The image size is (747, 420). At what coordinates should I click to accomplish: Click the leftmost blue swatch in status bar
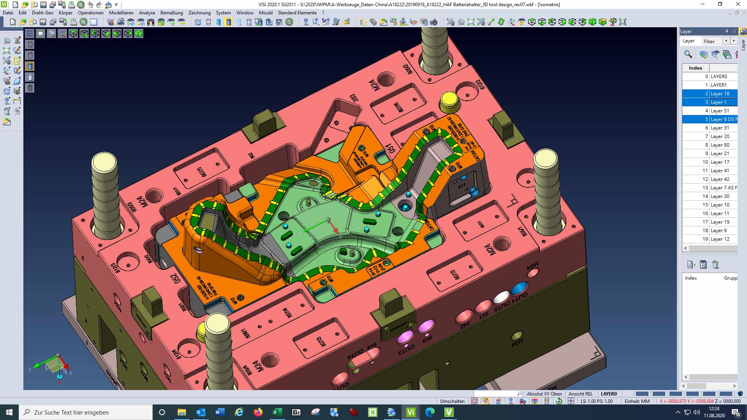tap(642, 394)
